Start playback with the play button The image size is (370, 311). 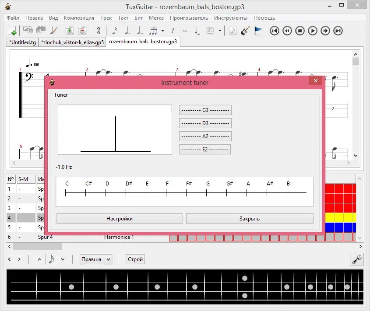tap(313, 31)
